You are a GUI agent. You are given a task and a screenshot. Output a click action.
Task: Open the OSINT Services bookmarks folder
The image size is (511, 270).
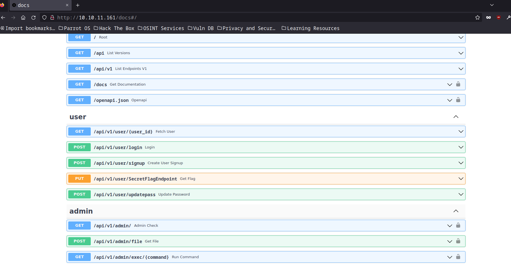161,28
